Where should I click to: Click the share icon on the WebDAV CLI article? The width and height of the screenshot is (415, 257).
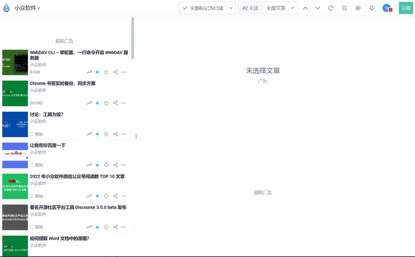(x=115, y=72)
